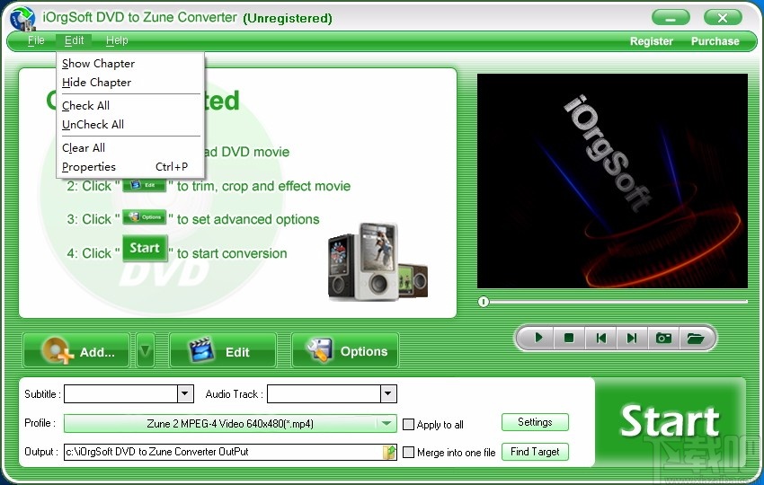Move the preview seek slider handle
The width and height of the screenshot is (764, 485).
[483, 302]
